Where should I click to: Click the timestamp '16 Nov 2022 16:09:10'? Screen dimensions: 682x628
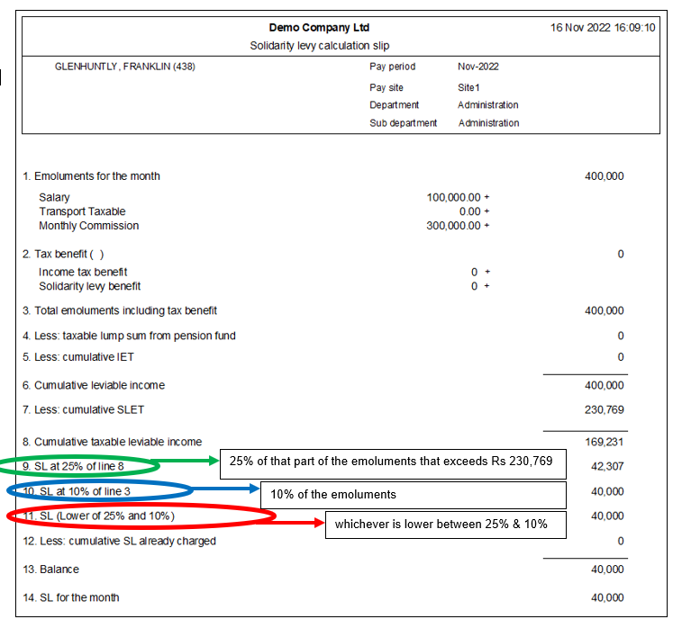[x=603, y=28]
